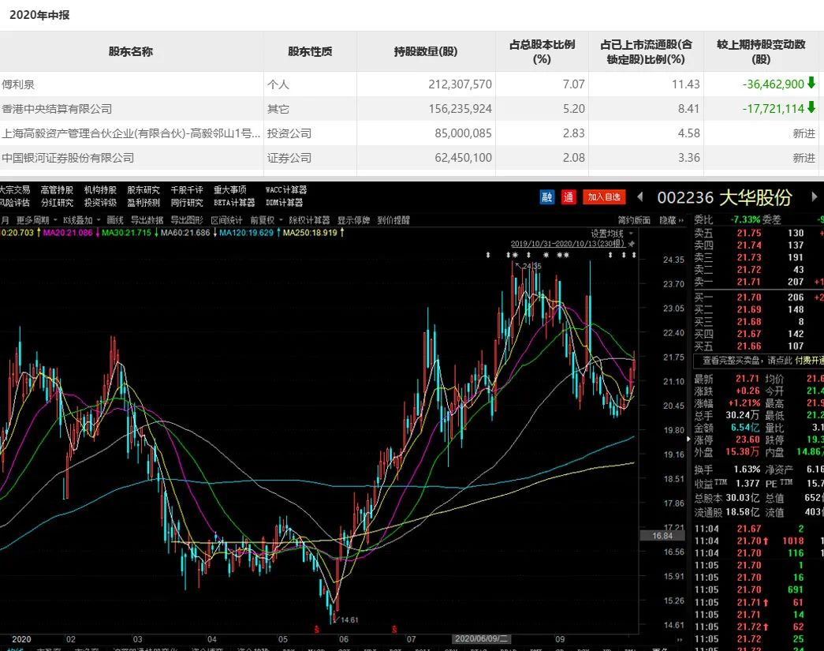
Task: Select the 盈利预测 menu item
Action: pyautogui.click(x=144, y=203)
